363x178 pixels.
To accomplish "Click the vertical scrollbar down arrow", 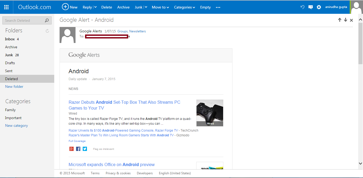I will [x=361, y=163].
